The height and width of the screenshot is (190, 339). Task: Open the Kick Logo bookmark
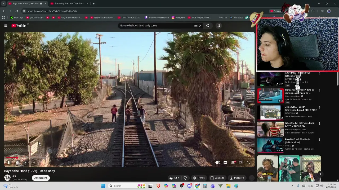17,18
